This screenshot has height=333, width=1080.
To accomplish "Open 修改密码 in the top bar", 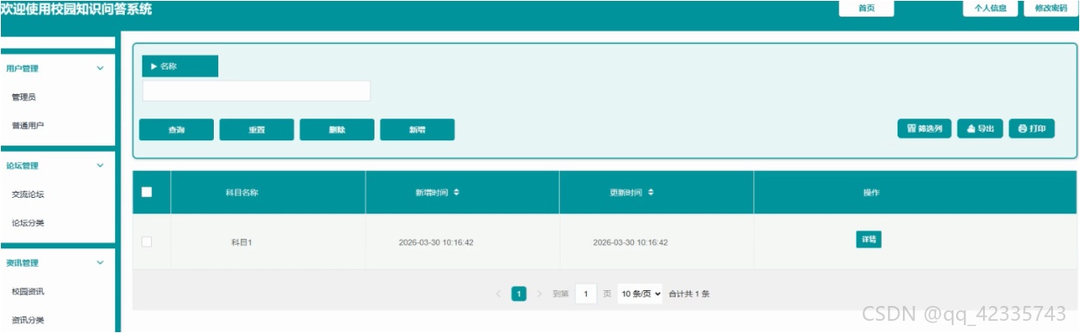I will click(1050, 9).
